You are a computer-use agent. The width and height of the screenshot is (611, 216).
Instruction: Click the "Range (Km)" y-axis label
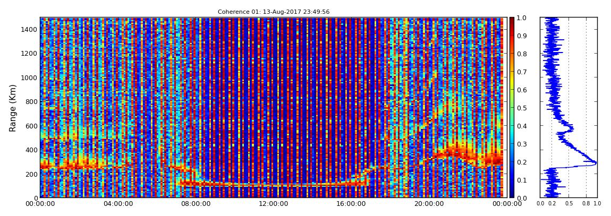click(x=13, y=108)
